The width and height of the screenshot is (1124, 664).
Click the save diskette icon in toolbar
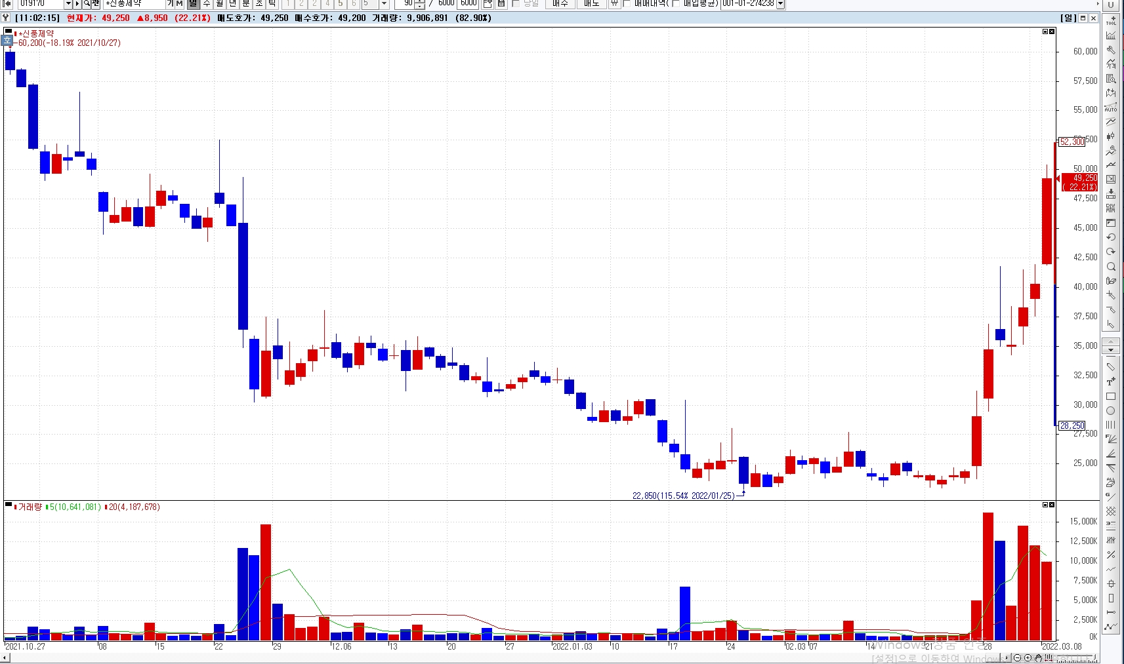(501, 4)
